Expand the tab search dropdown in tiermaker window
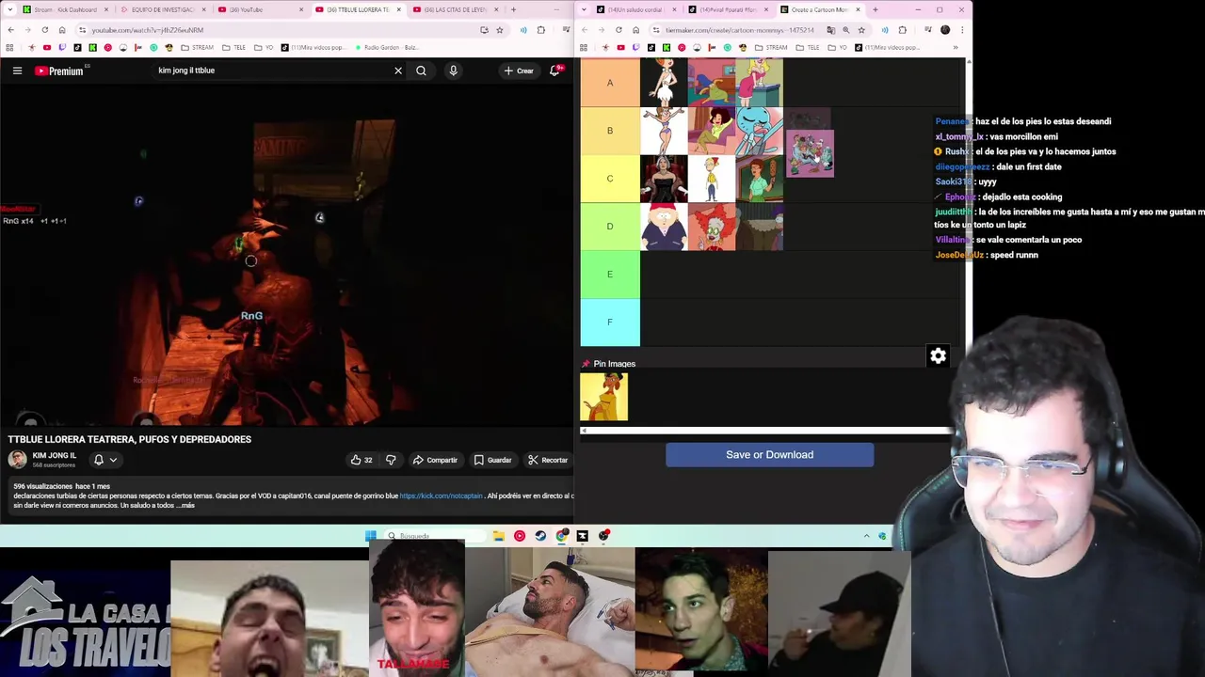The image size is (1205, 677). coord(585,9)
